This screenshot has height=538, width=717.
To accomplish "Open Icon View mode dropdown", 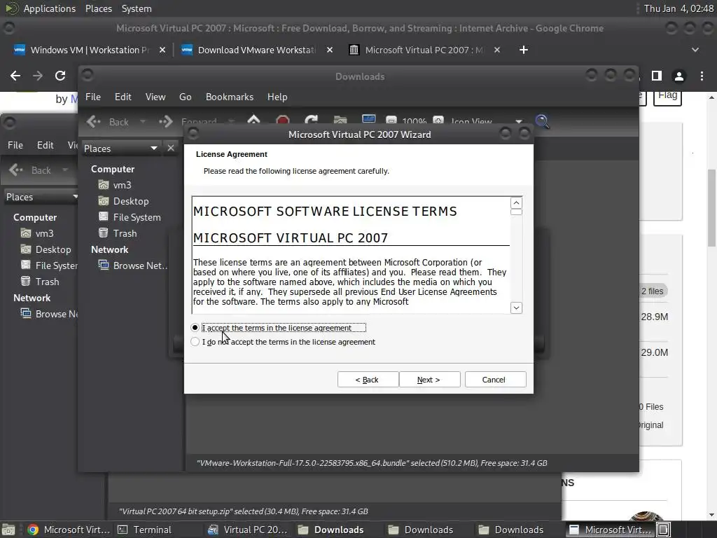I will (x=486, y=122).
